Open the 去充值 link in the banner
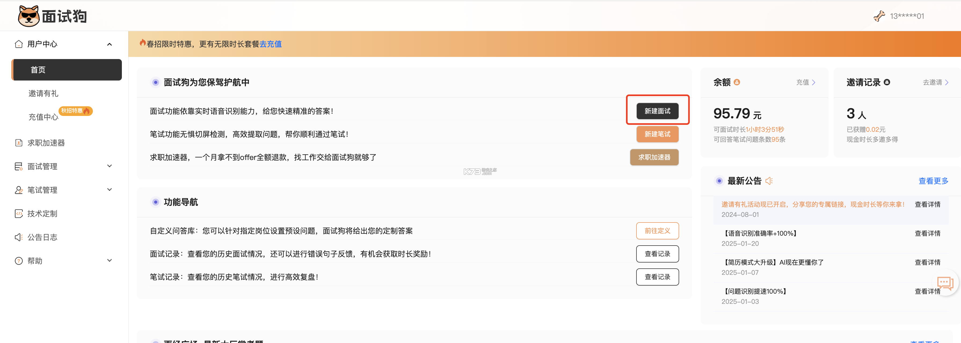The image size is (961, 343). click(271, 44)
